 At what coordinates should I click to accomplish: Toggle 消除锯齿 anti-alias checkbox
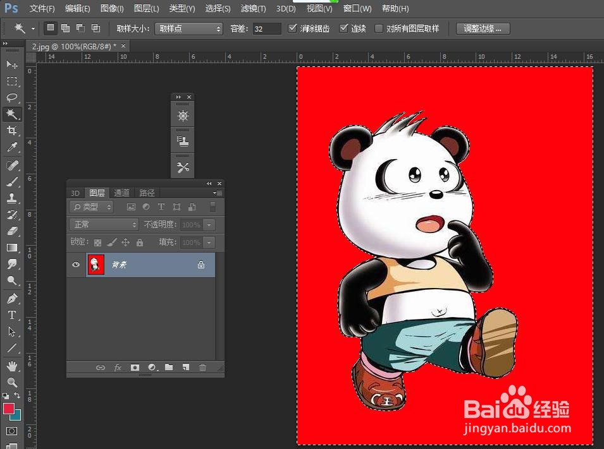click(292, 28)
